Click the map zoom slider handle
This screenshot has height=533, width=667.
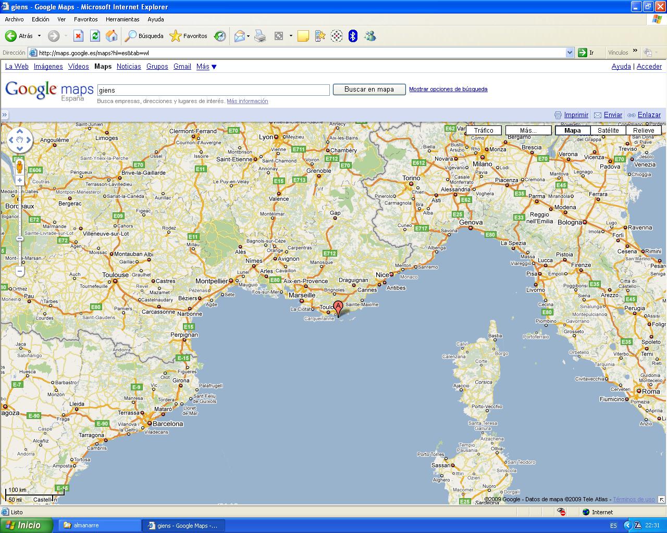click(20, 238)
